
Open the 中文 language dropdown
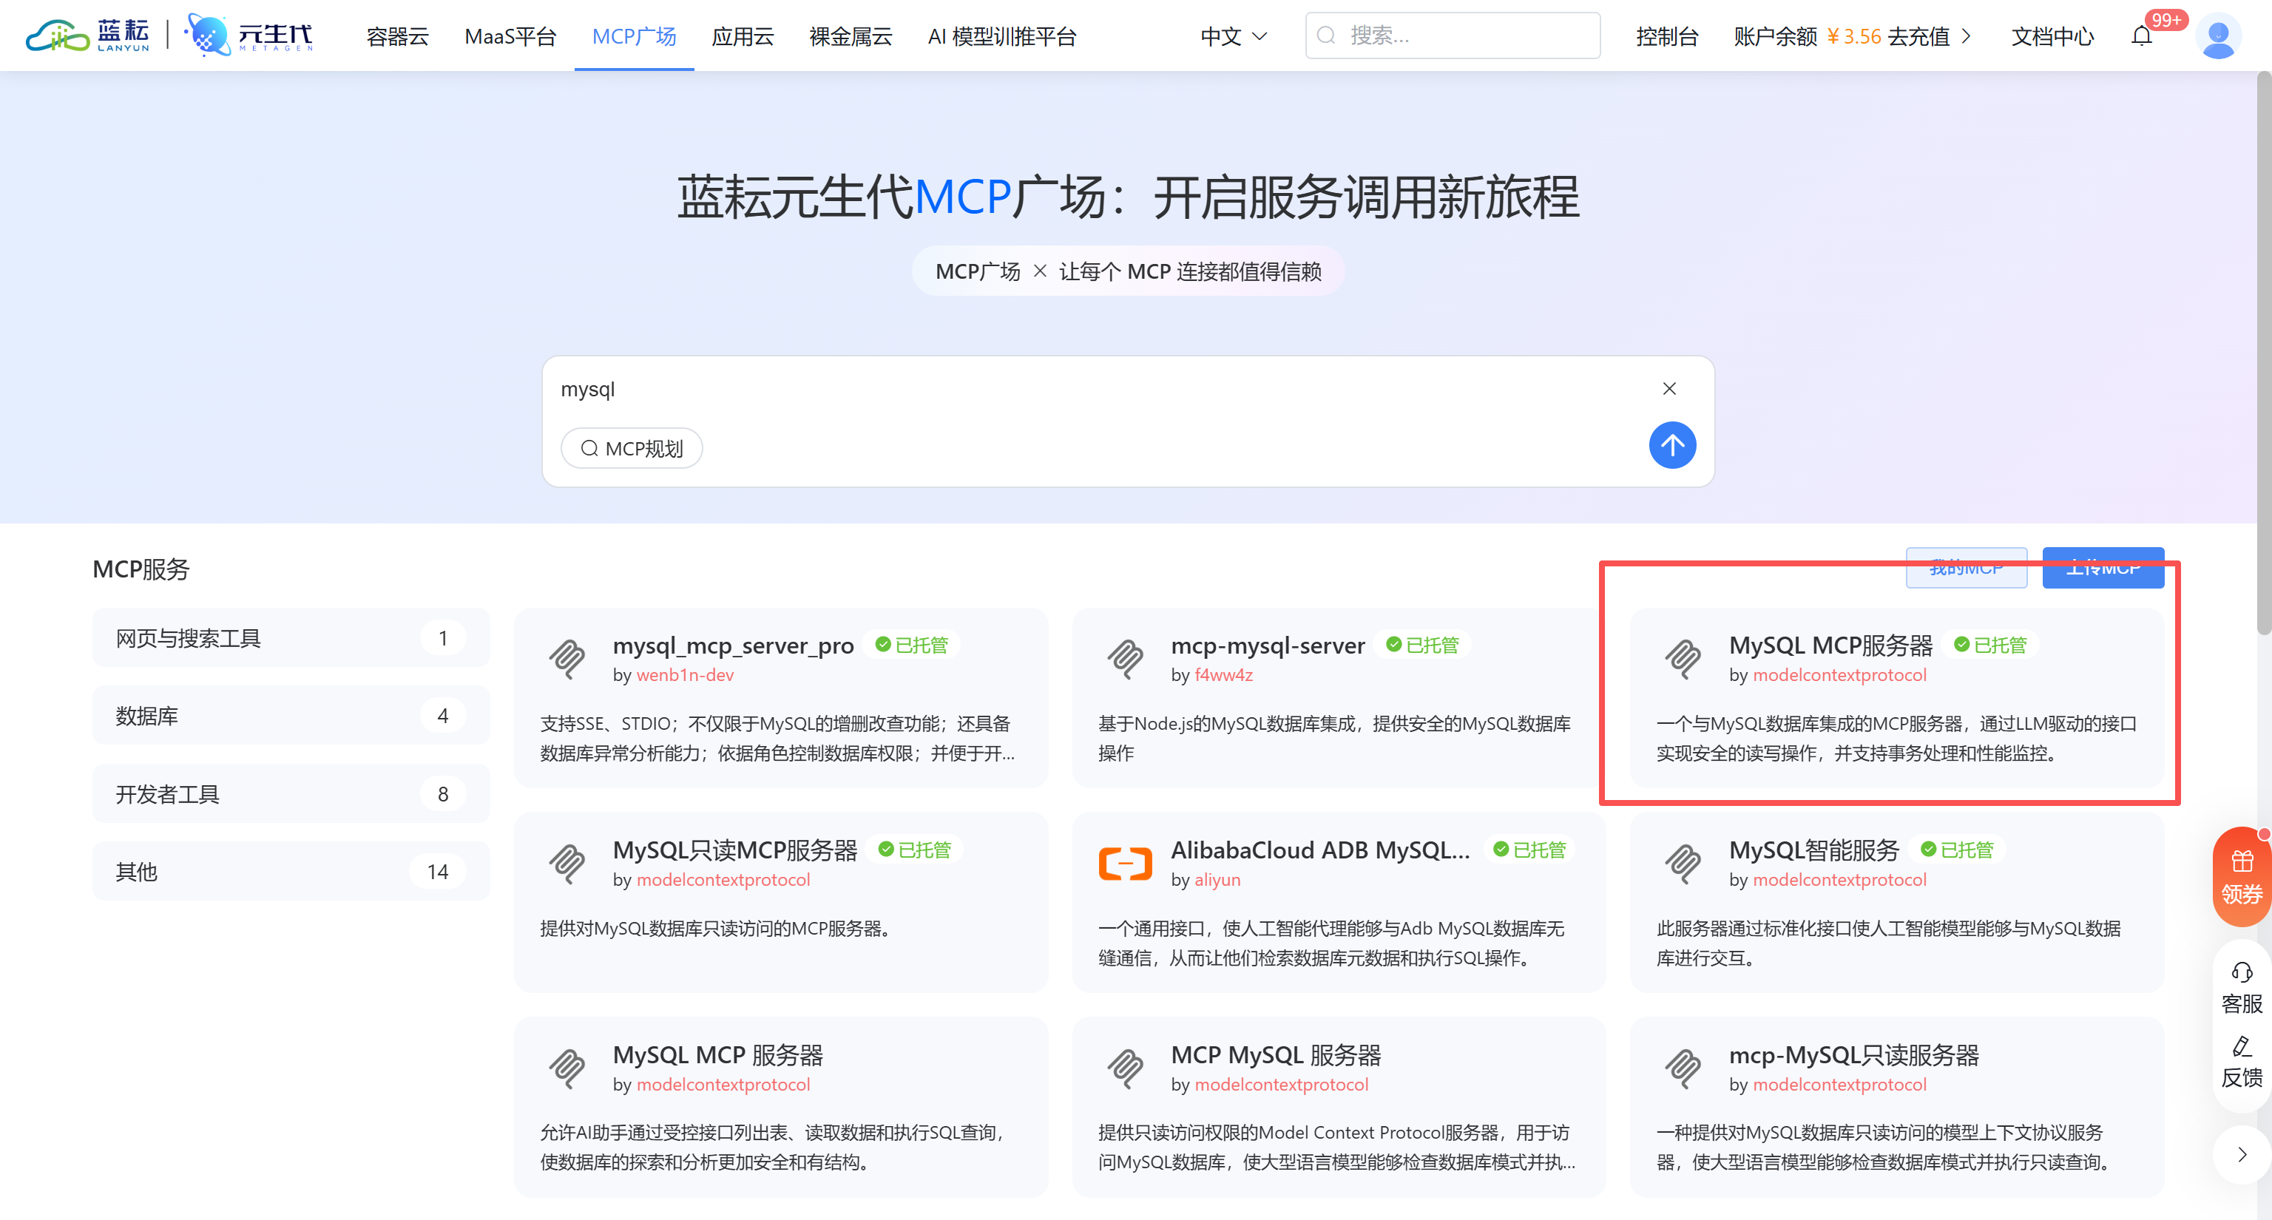click(x=1233, y=36)
